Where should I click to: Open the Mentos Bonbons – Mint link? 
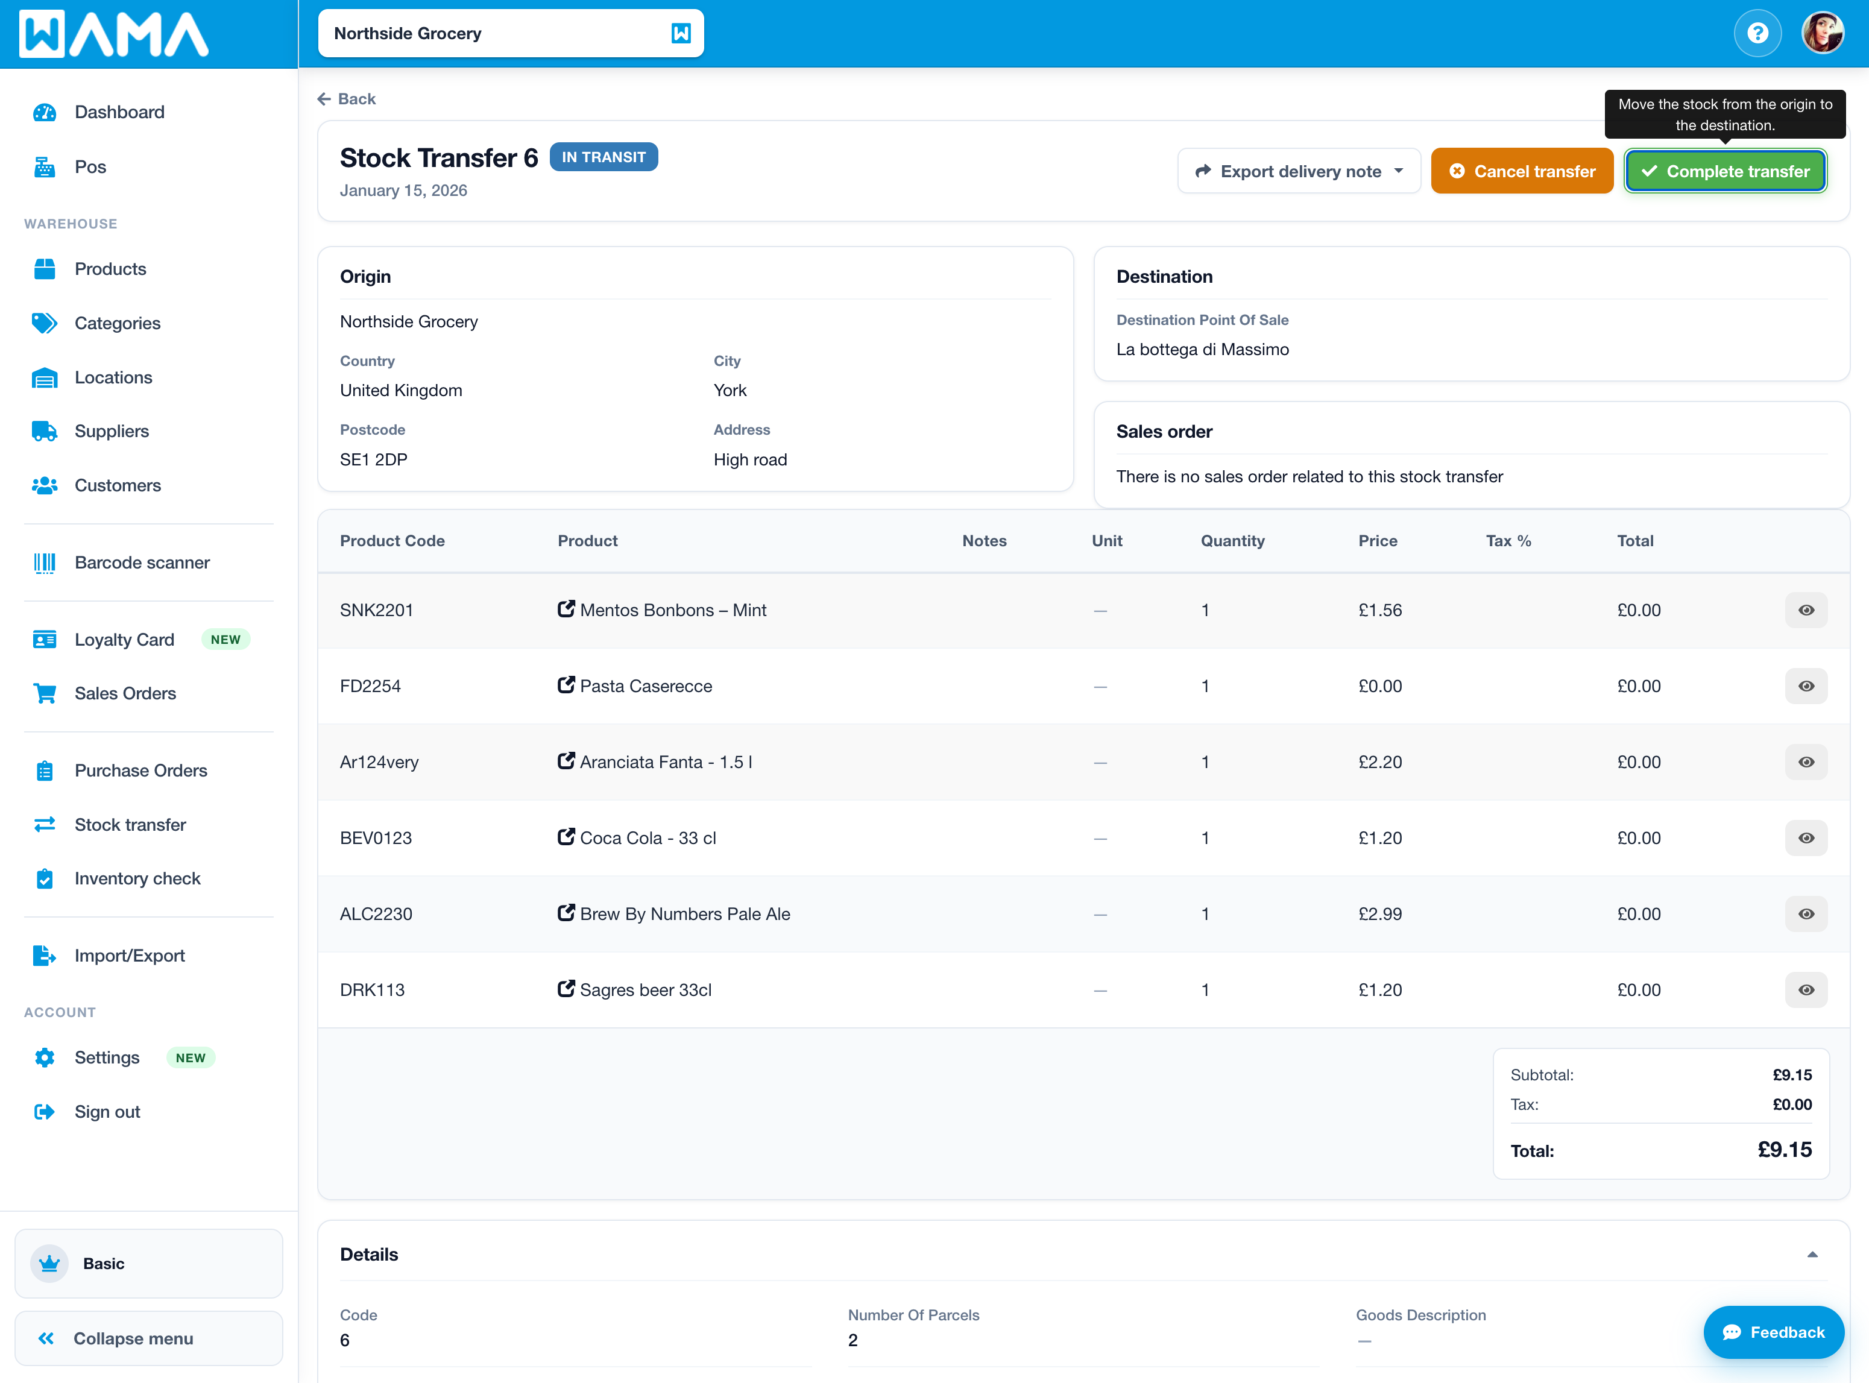[x=673, y=610]
